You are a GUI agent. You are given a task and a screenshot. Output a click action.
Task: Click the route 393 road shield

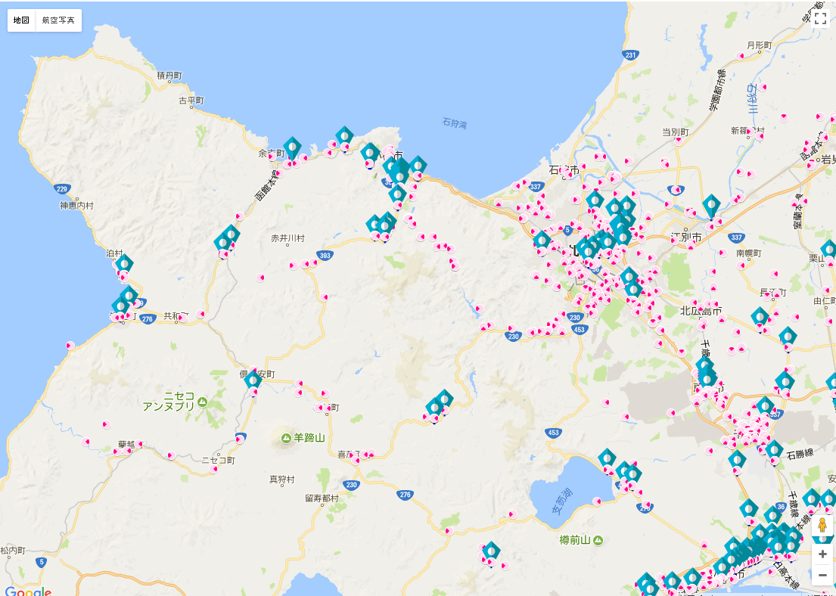coord(325,256)
